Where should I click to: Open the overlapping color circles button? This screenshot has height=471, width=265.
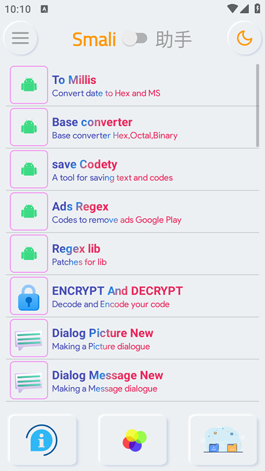tap(133, 440)
